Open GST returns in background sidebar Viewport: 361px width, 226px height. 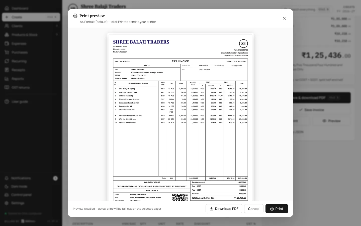(x=31, y=87)
